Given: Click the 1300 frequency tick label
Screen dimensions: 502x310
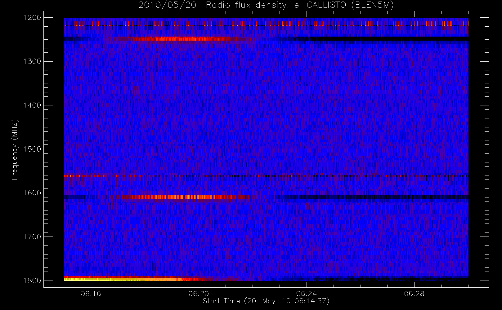Looking at the screenshot, I should click(32, 61).
